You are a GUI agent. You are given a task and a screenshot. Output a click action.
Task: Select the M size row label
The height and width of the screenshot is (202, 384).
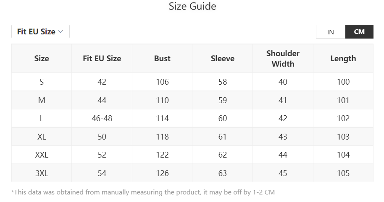tap(42, 101)
